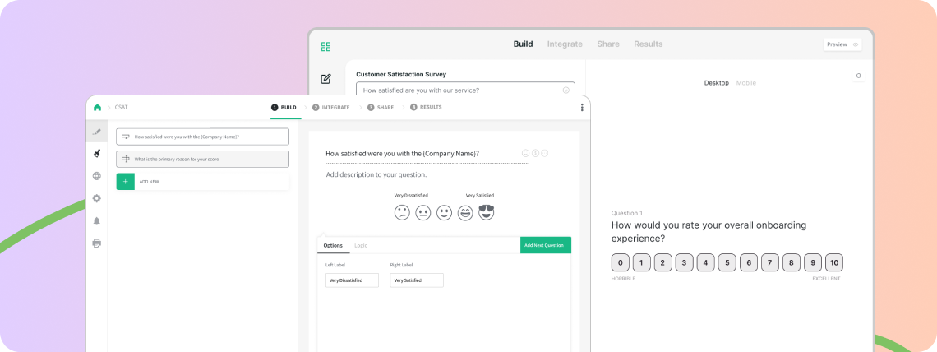The image size is (937, 352).
Task: Select the pencil edit icon in left sidebar
Action: (x=97, y=132)
